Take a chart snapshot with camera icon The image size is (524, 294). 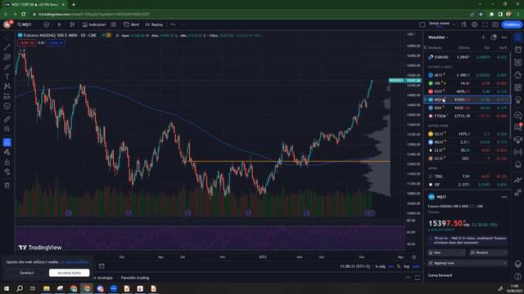495,24
